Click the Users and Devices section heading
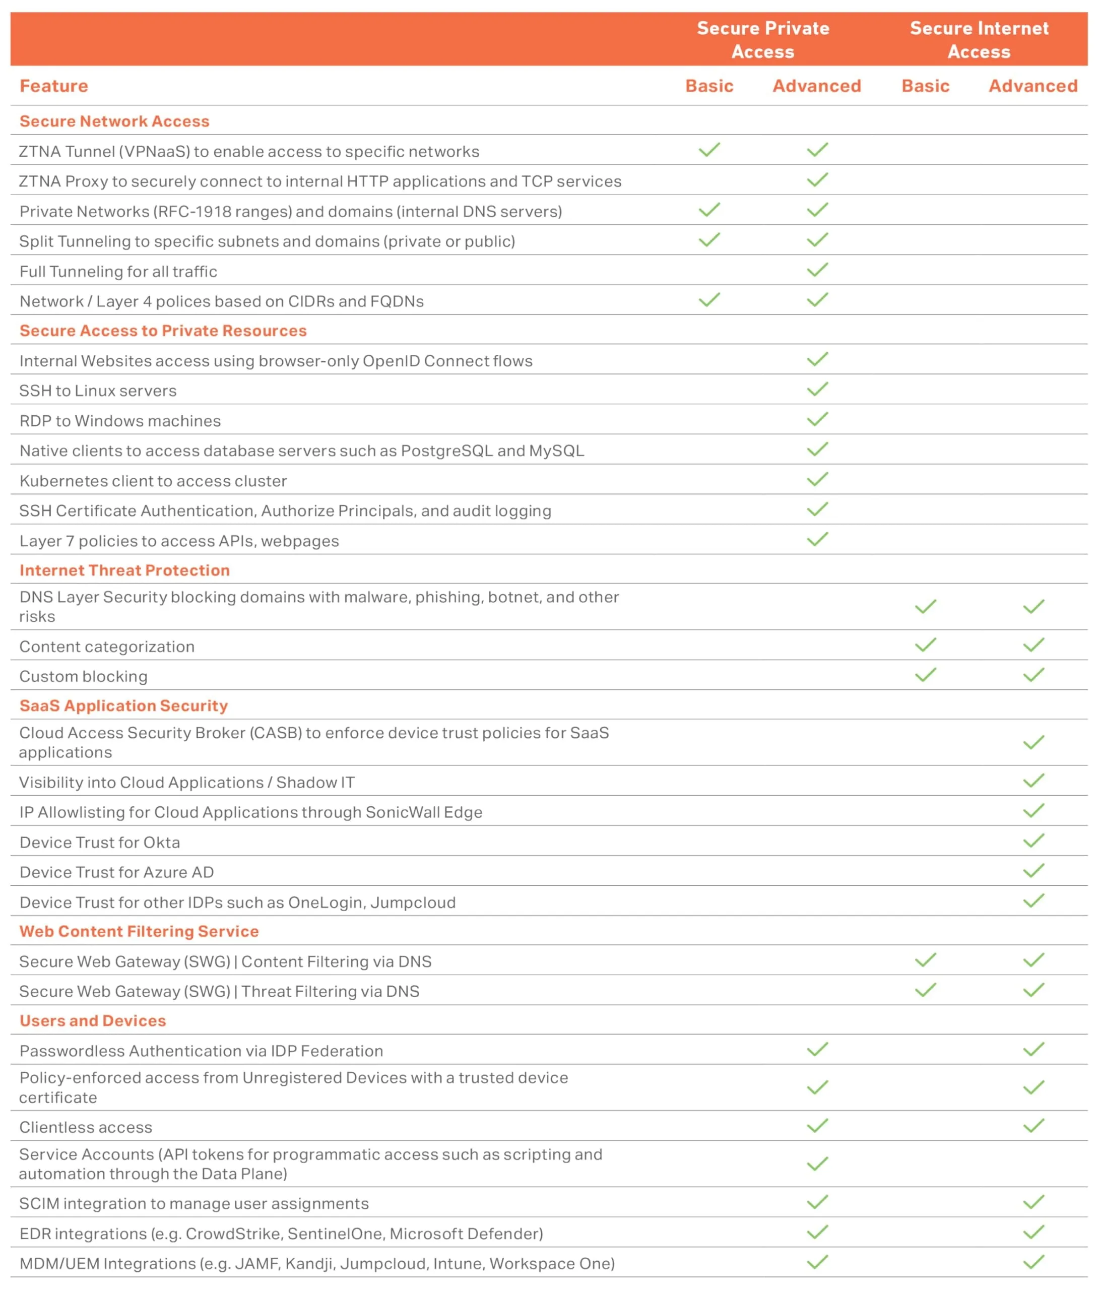Image resolution: width=1099 pixels, height=1290 pixels. [x=93, y=1021]
